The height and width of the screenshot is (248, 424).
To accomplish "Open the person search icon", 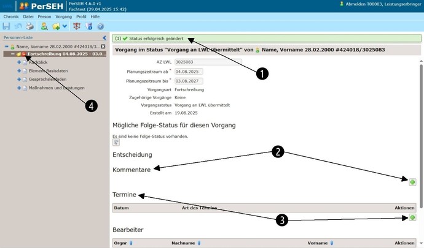I will (44, 26).
